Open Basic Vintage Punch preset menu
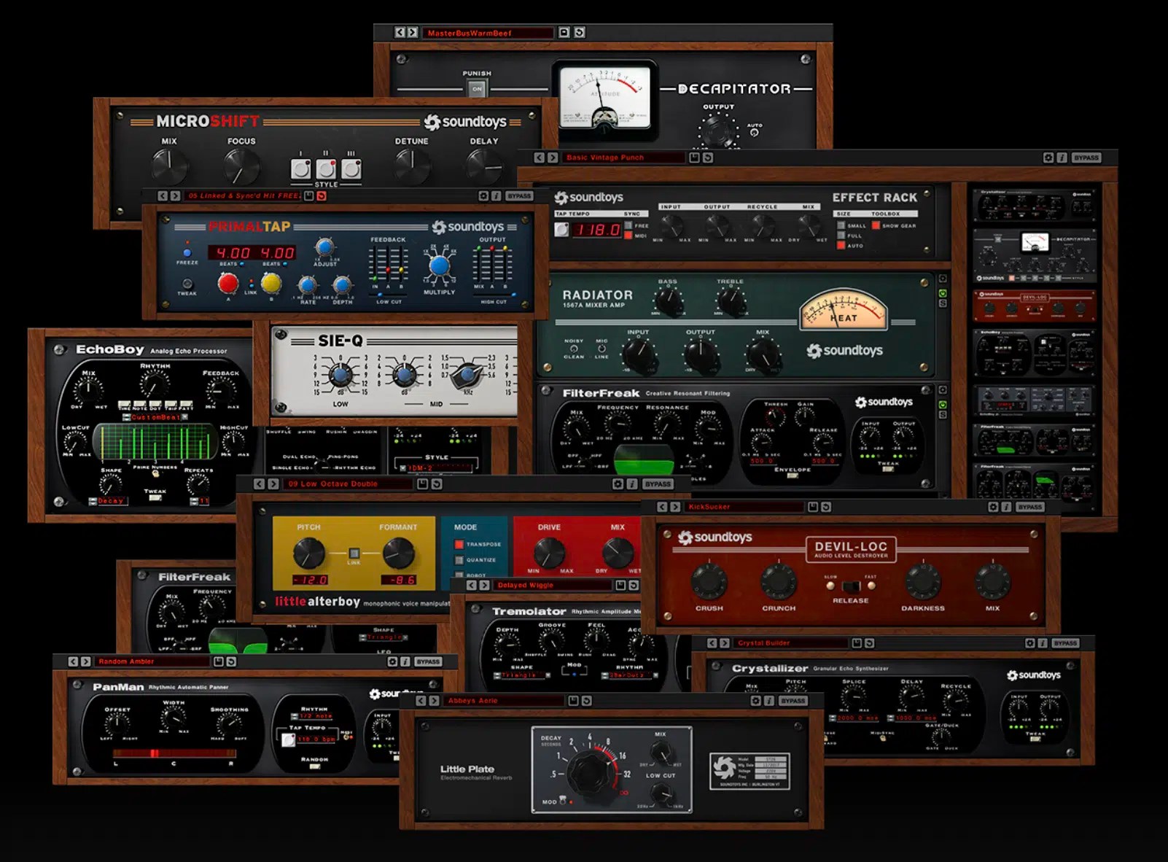Screen dimensions: 1168x862 625,158
